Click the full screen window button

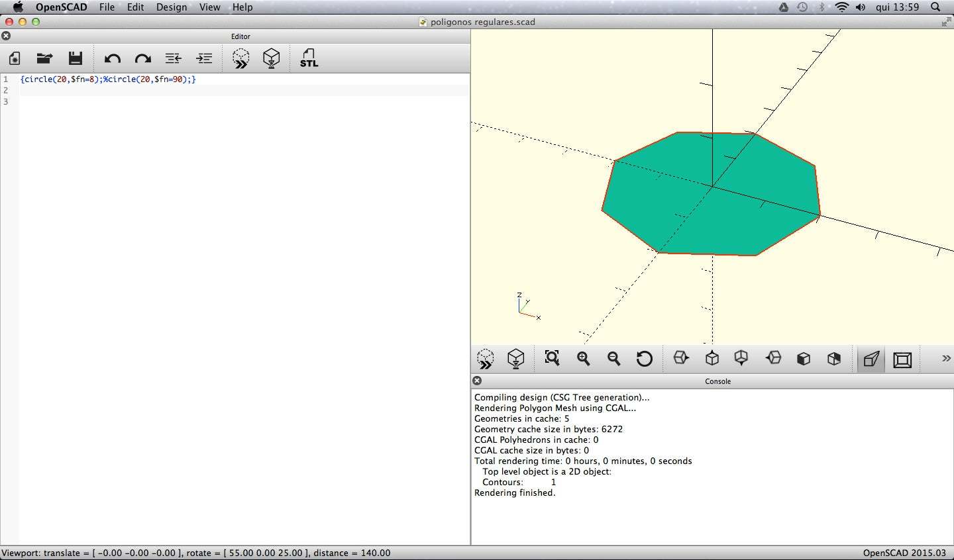click(946, 22)
